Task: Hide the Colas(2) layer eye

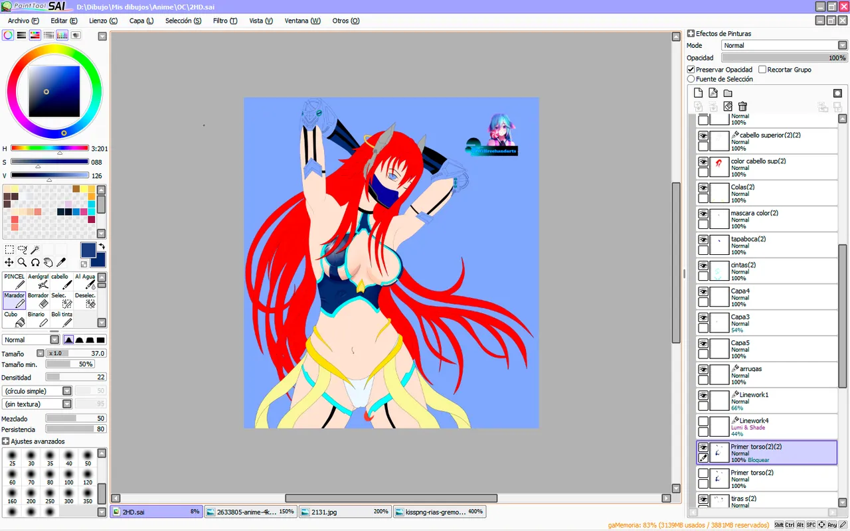Action: click(703, 189)
